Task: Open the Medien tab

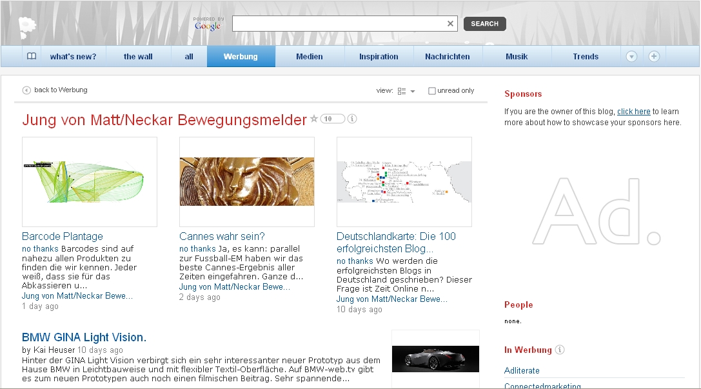Action: 310,56
